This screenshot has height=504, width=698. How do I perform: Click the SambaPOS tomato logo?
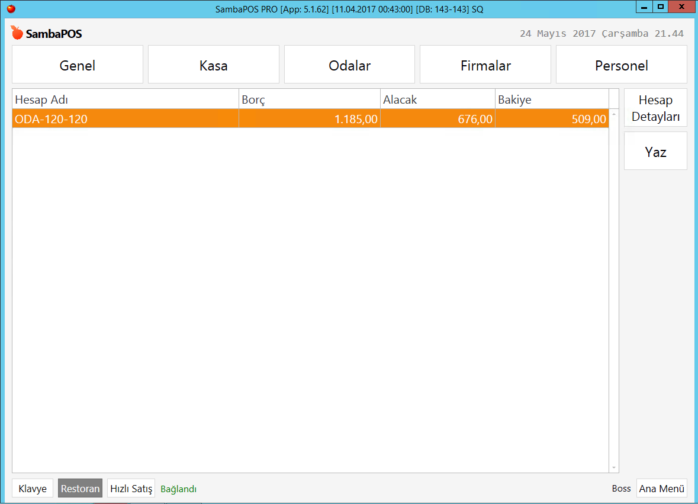click(x=17, y=33)
